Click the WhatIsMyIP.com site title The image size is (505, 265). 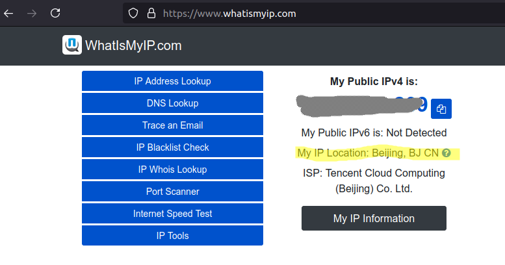[x=133, y=45]
